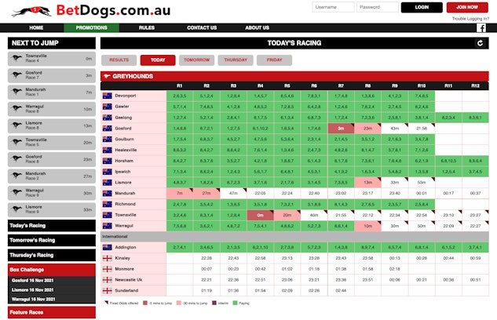The width and height of the screenshot is (497, 320).
Task: Open Gosford R7 cell showing 3m
Action: click(x=341, y=128)
